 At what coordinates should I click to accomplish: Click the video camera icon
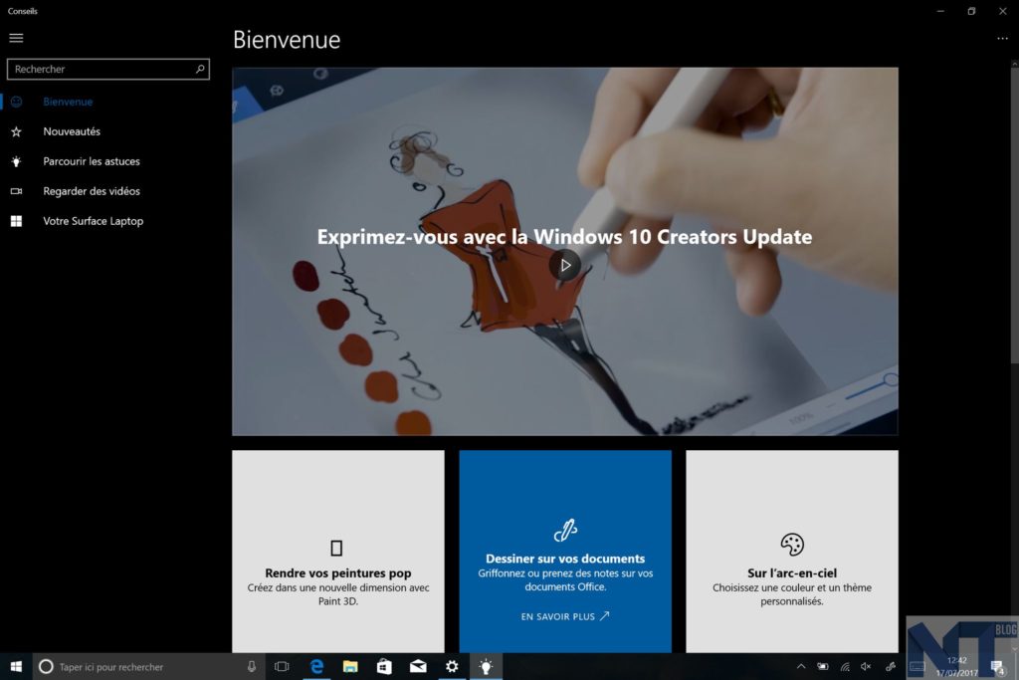[x=16, y=191]
